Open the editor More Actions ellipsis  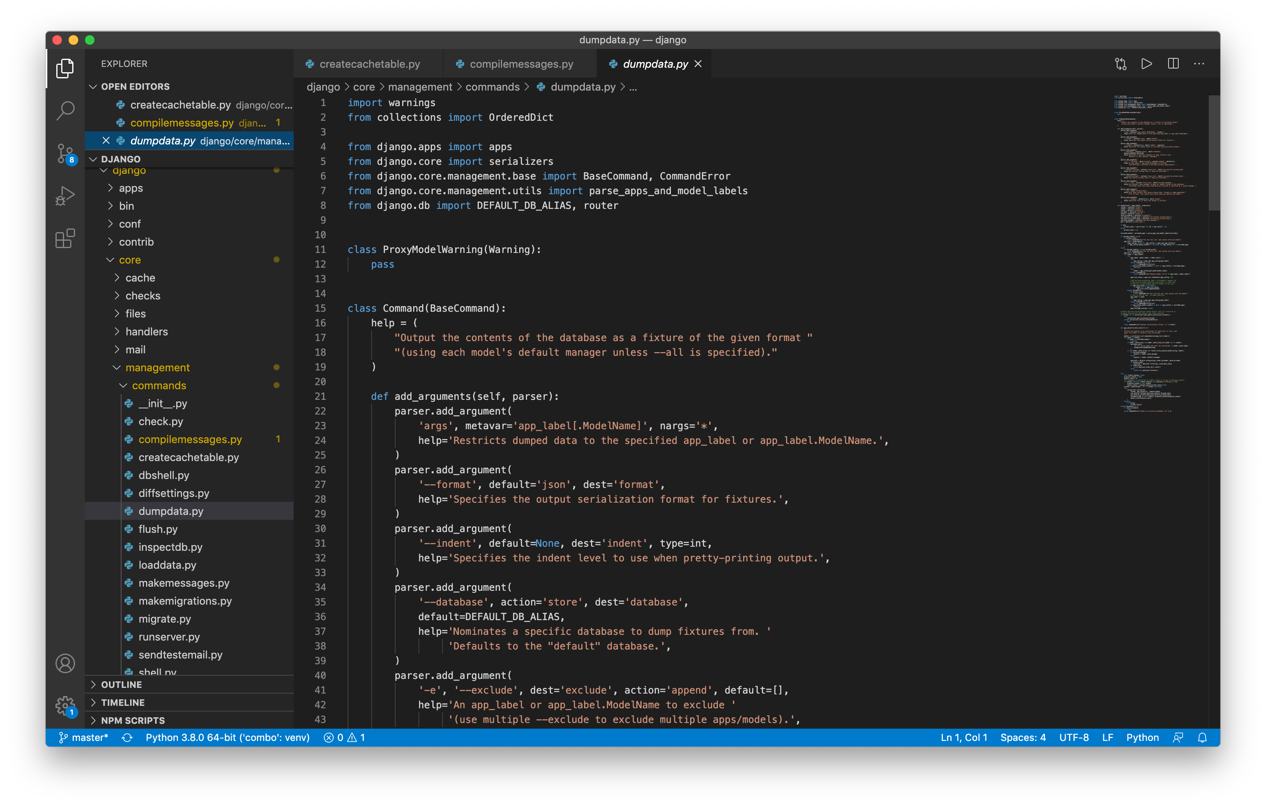[x=1199, y=64]
